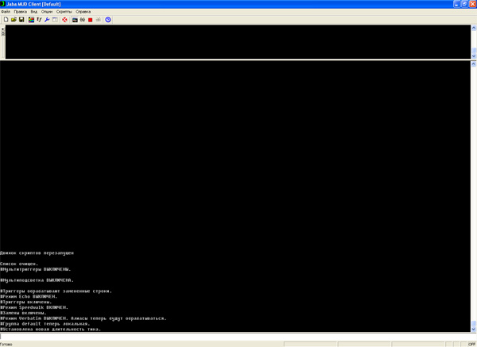This screenshot has width=477, height=347.
Task: Click main output scrollbar down arrow
Action: [x=474, y=329]
